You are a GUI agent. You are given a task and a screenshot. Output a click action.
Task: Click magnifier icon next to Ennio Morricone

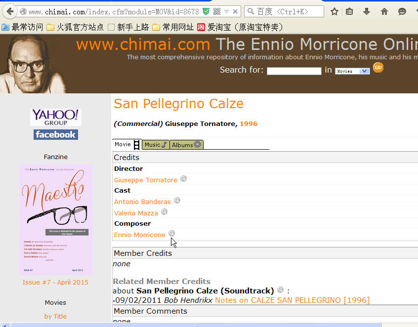coord(171,234)
